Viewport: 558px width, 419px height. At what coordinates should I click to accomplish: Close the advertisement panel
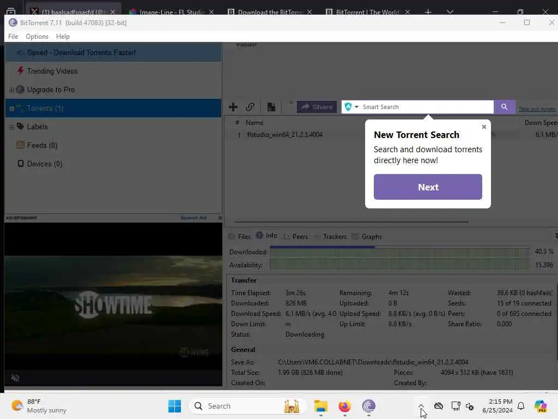(x=220, y=218)
